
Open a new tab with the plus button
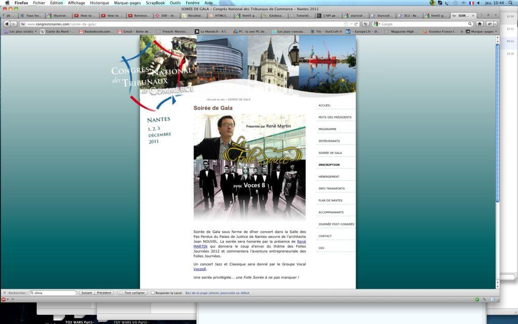488,15
